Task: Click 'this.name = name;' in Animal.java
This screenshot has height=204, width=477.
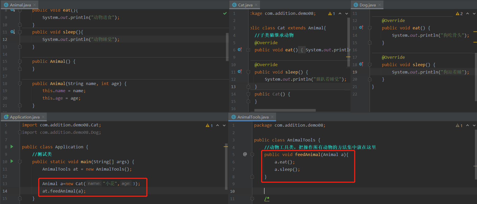Action: click(64, 91)
